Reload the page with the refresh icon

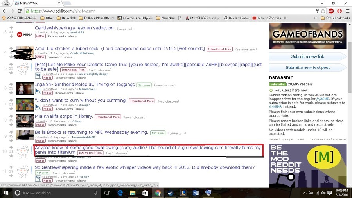point(21,11)
